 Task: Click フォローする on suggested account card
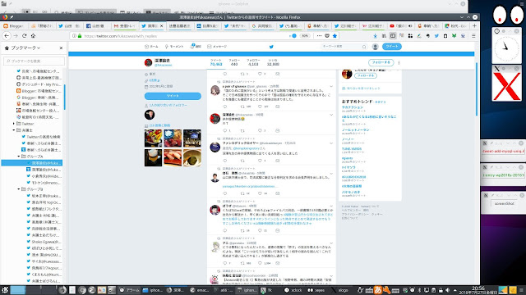[366, 76]
